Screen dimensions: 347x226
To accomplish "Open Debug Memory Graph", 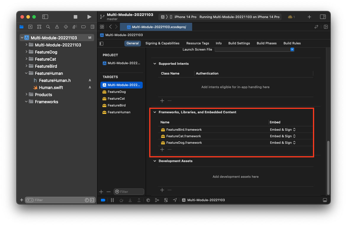I will 157,200.
